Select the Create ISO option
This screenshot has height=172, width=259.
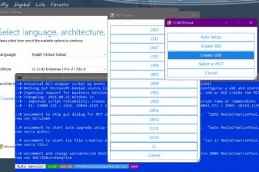pyautogui.click(x=210, y=46)
